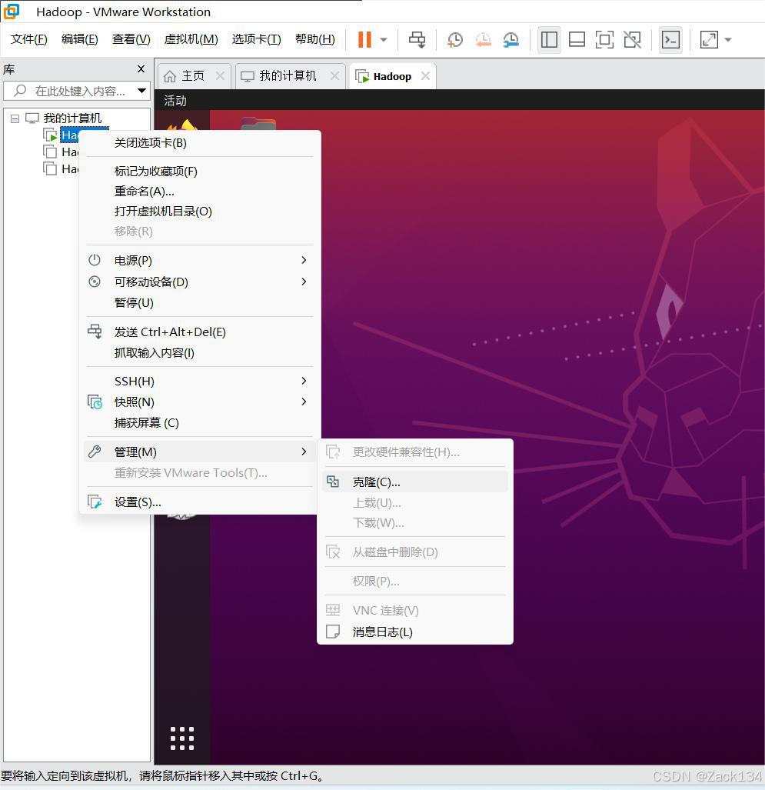Choose 标记为收藏项(F) in context menu
The width and height of the screenshot is (765, 790).
click(200, 172)
